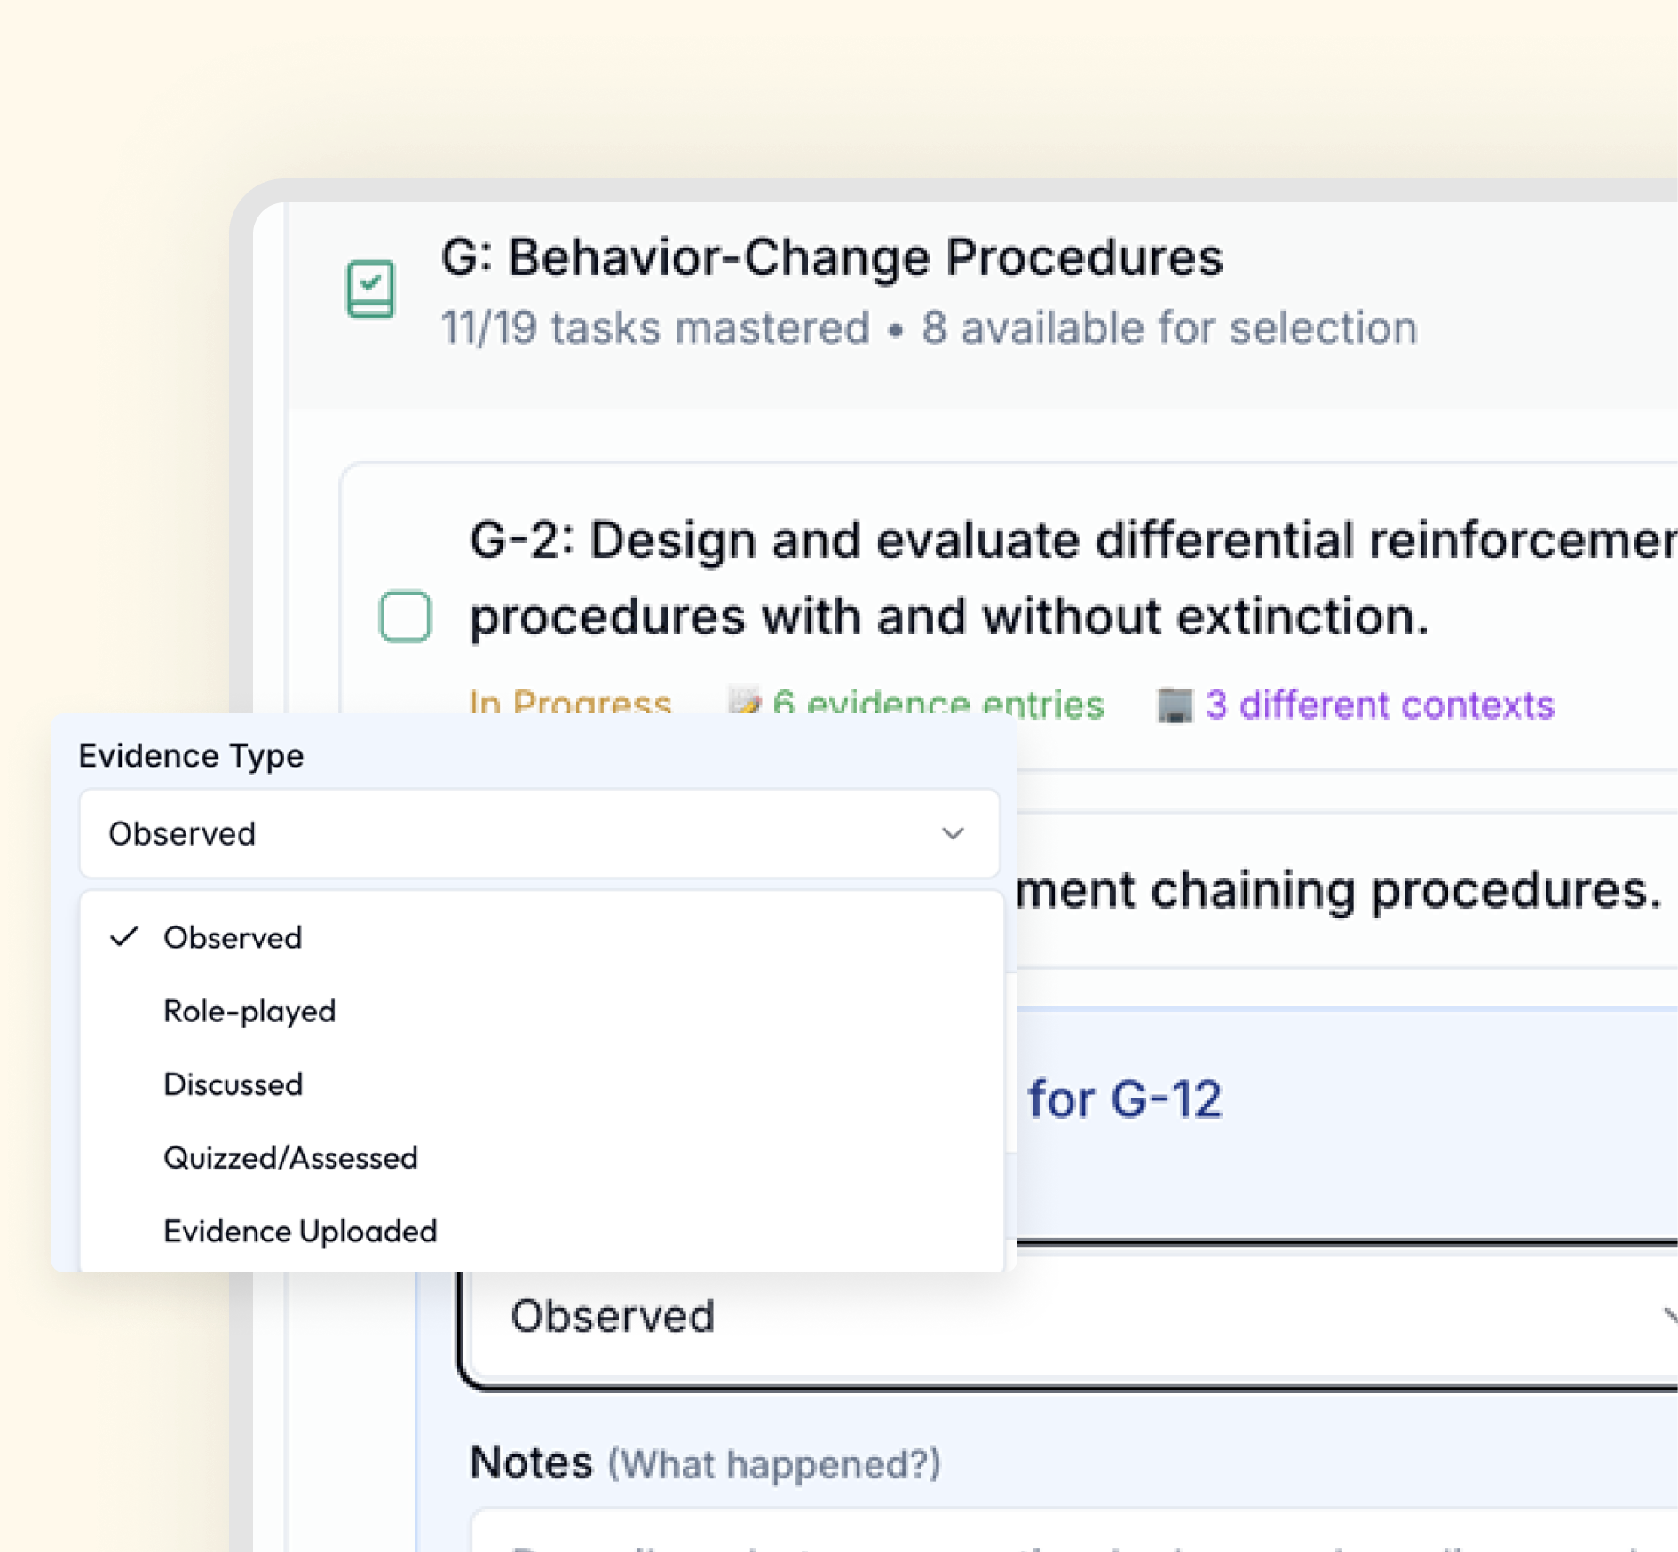
Task: Check the G-2 task completion checkbox
Action: click(x=405, y=616)
